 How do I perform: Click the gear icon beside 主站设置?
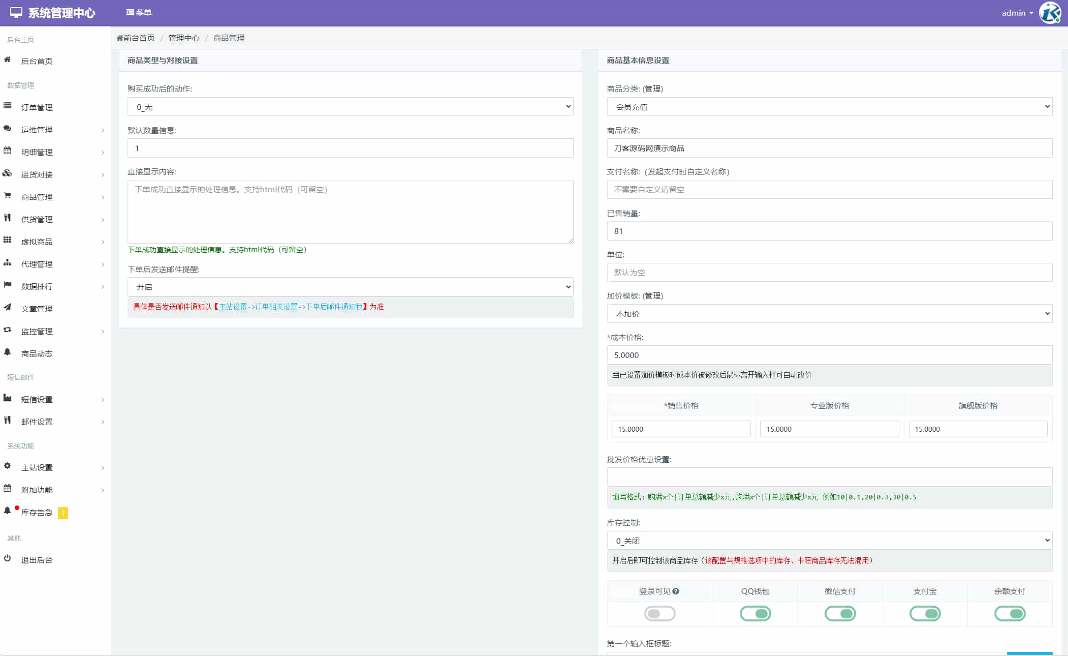[8, 466]
